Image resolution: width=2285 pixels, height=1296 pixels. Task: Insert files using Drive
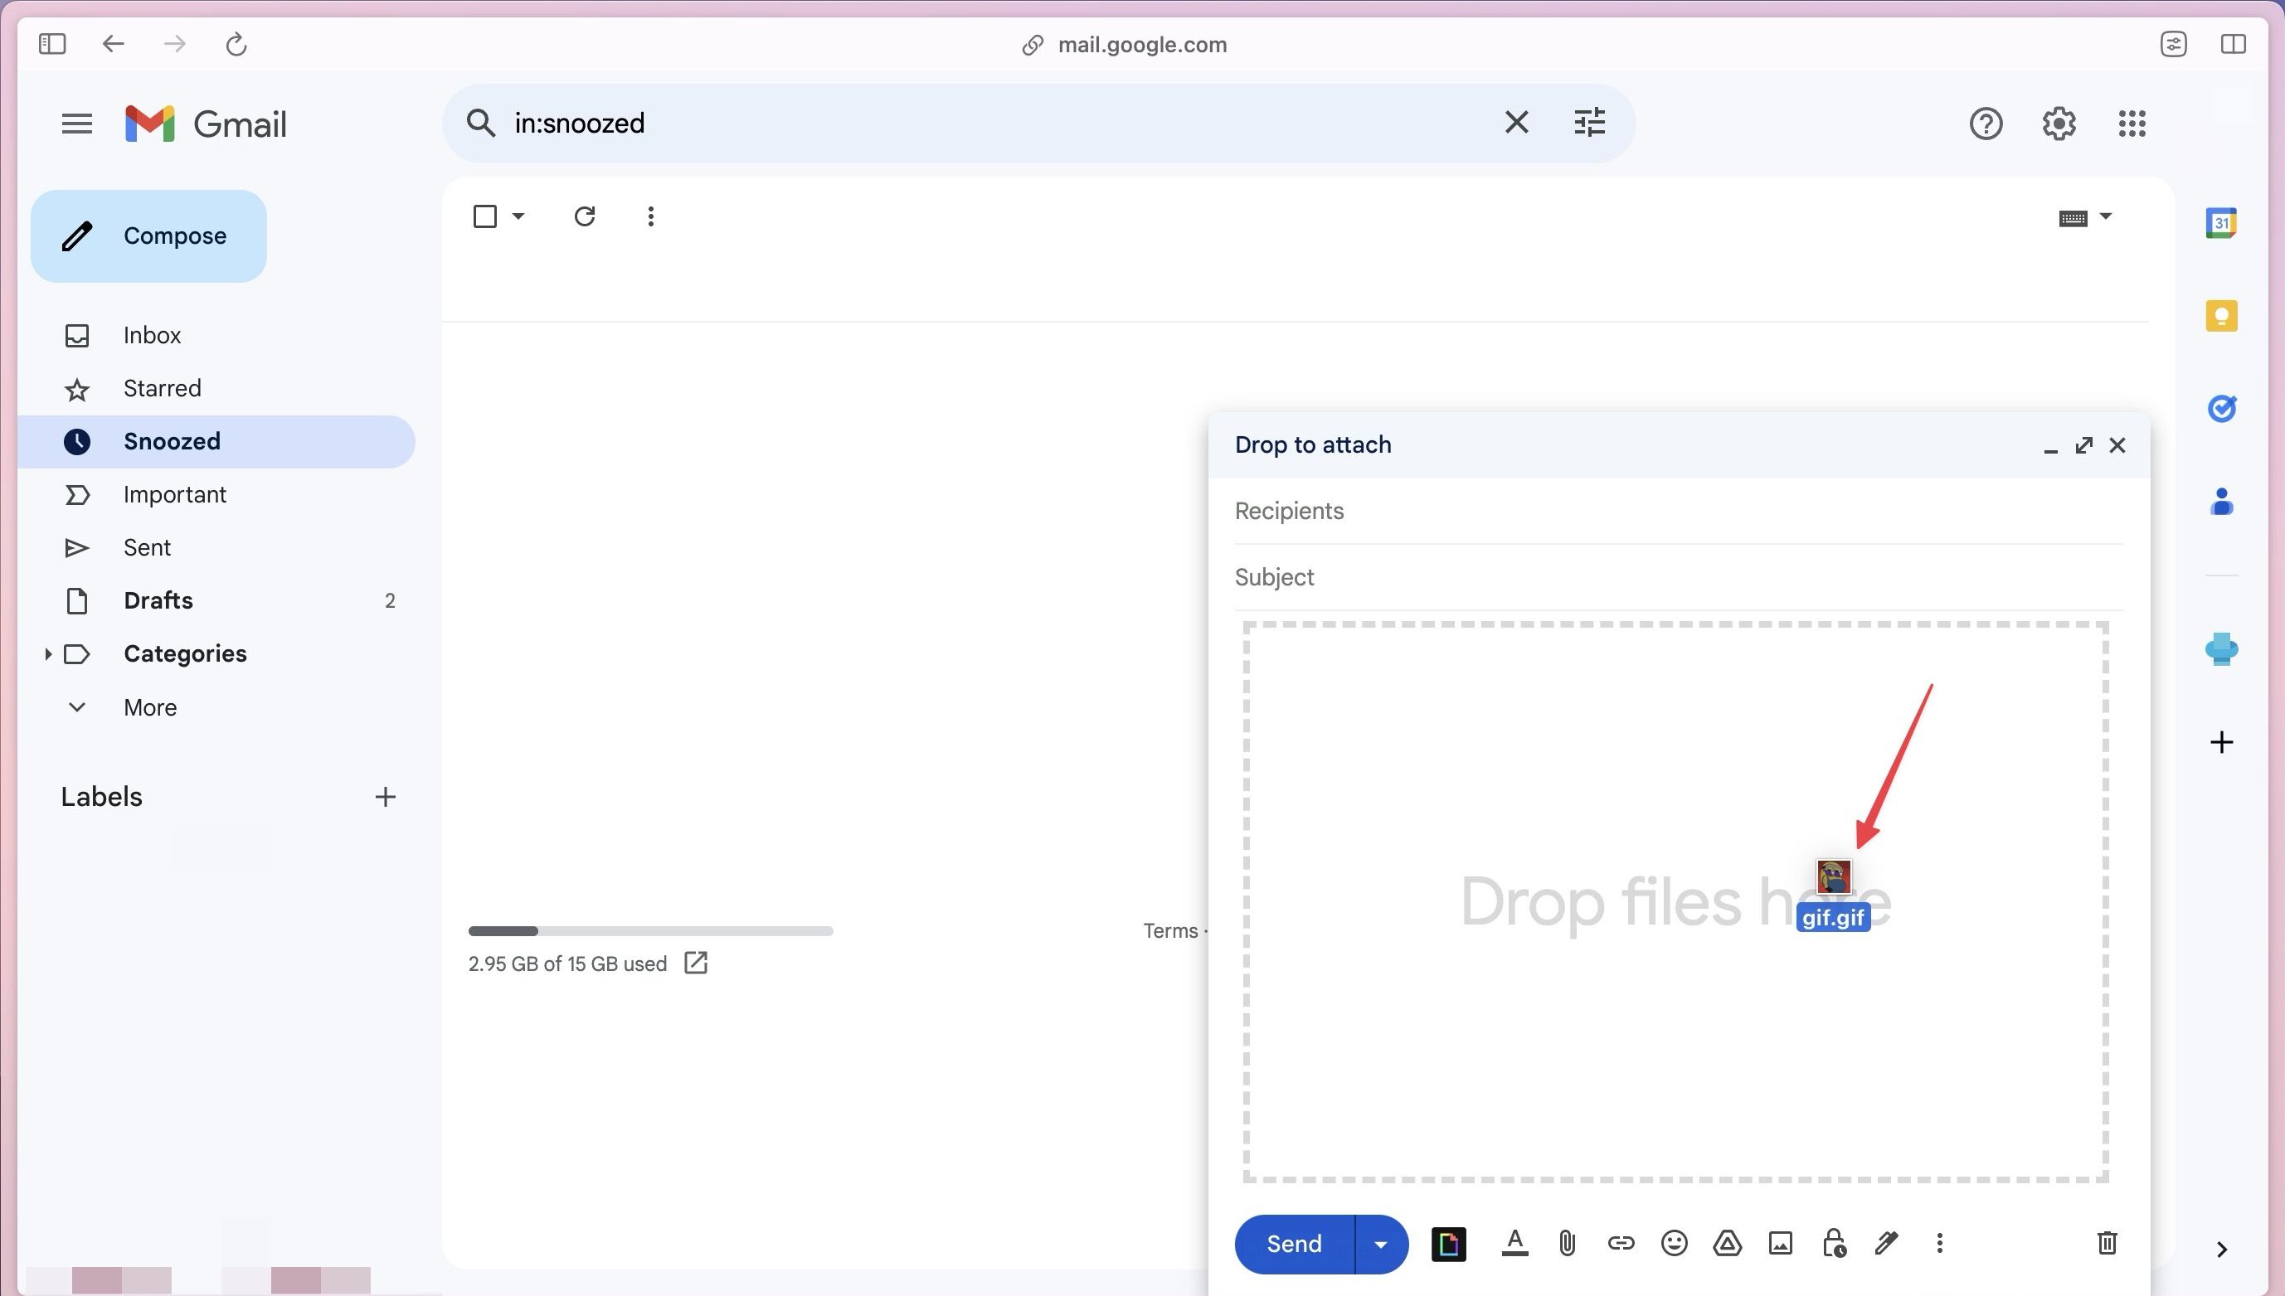[1727, 1244]
